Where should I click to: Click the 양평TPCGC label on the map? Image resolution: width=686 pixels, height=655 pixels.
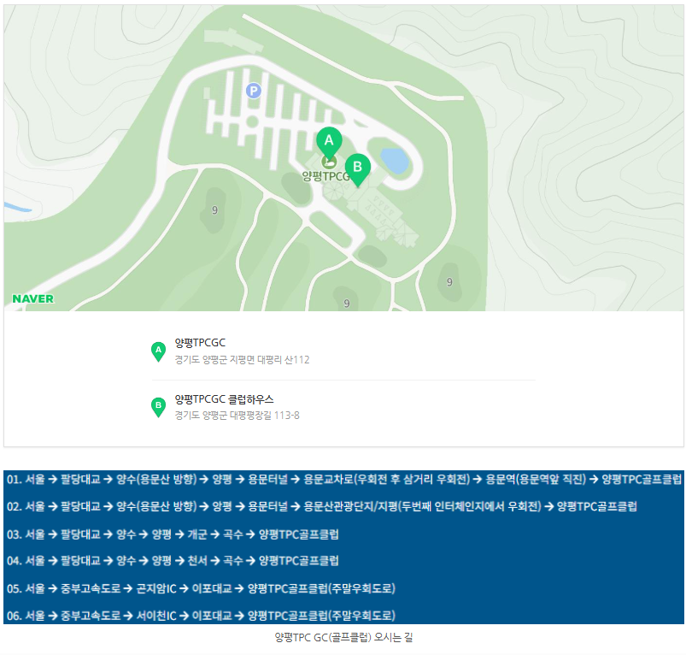point(325,176)
